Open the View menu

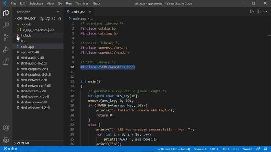50,3
